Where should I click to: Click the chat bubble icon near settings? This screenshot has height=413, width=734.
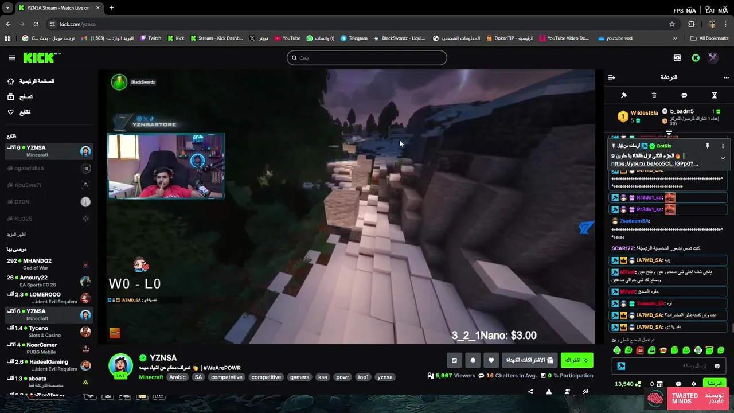[x=678, y=384]
